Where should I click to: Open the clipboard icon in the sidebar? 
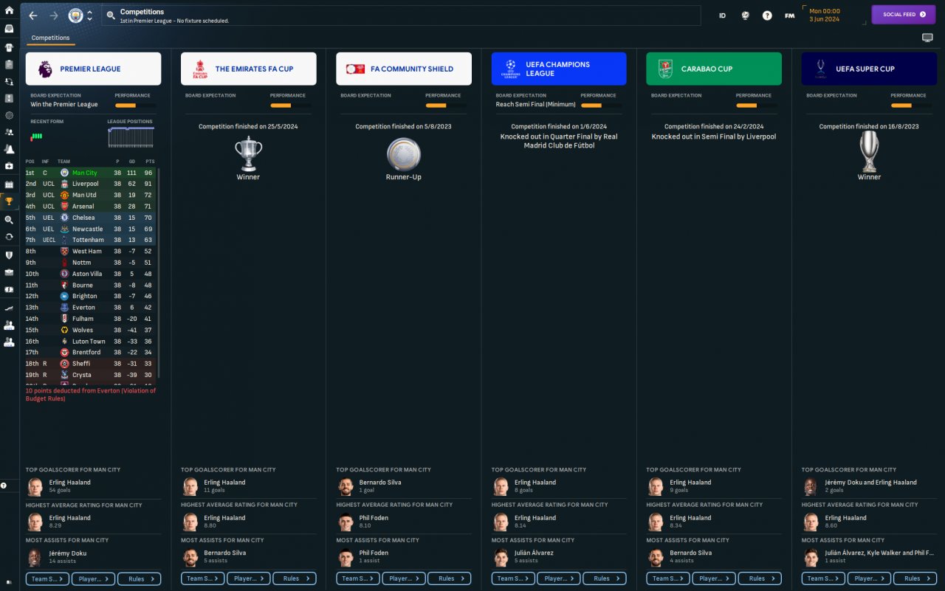[x=9, y=64]
